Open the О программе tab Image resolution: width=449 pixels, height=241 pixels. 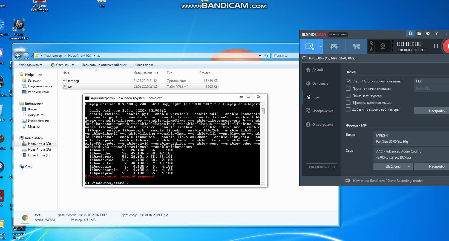point(321,125)
